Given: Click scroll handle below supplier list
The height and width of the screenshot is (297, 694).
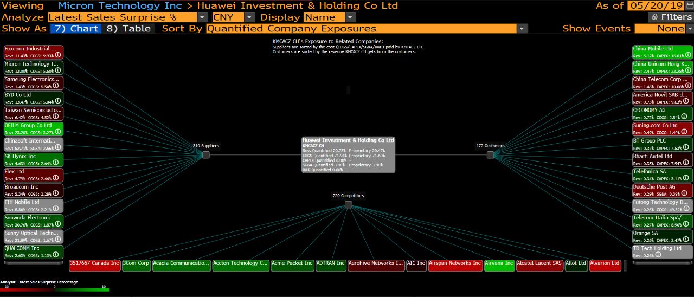Looking at the screenshot, I should coord(34,263).
